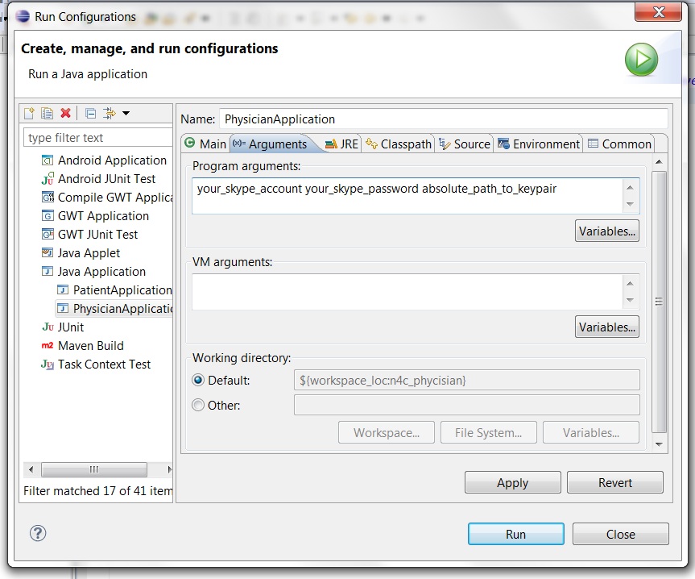Image resolution: width=695 pixels, height=579 pixels.
Task: Click the filter launch configurations icon
Action: [x=110, y=114]
